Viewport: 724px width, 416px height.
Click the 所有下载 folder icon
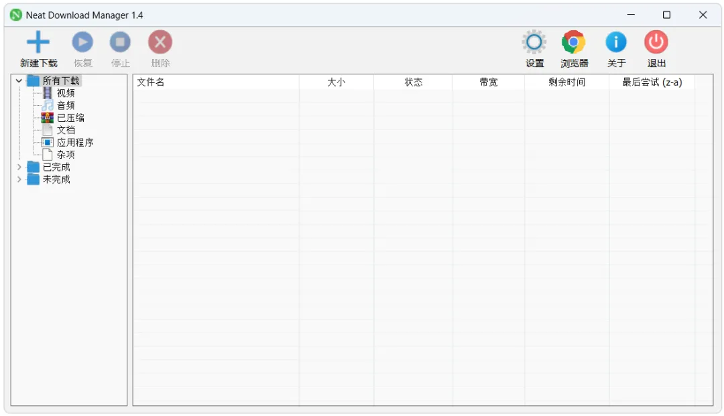[34, 80]
